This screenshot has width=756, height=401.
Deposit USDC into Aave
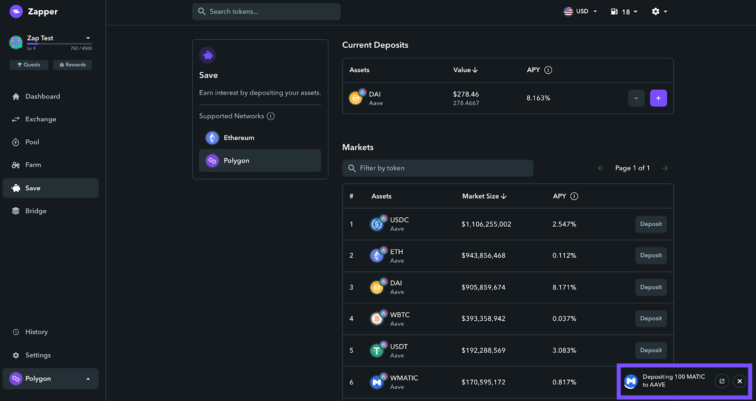(x=651, y=224)
